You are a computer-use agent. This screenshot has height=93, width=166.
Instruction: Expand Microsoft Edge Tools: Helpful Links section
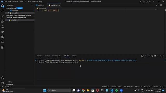pyautogui.click(x=19, y=15)
